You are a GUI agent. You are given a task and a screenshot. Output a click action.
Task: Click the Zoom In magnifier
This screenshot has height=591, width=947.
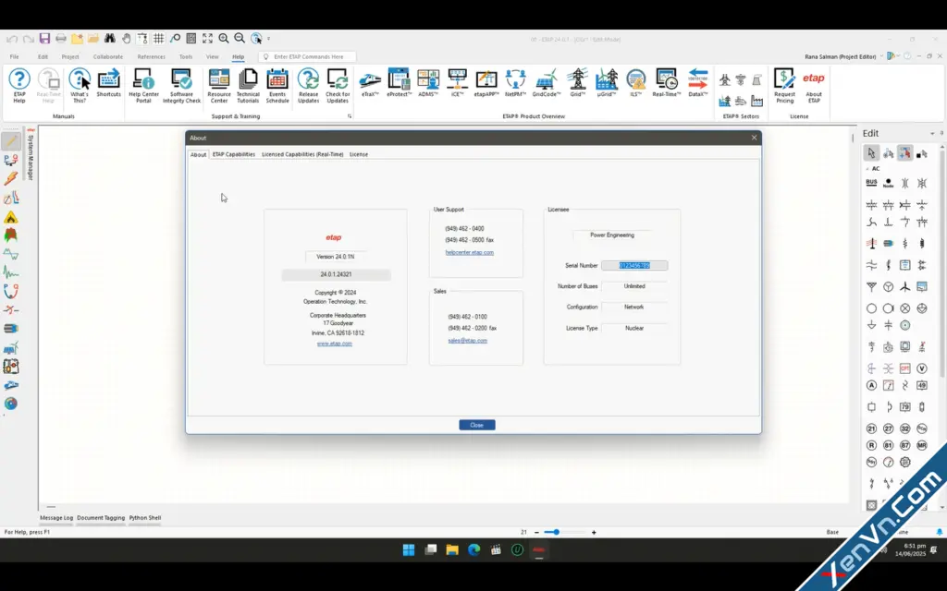(x=224, y=39)
